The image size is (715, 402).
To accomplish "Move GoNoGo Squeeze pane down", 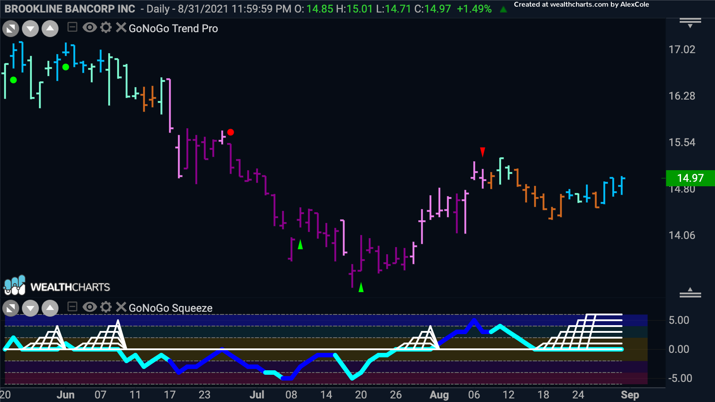I will (30, 308).
